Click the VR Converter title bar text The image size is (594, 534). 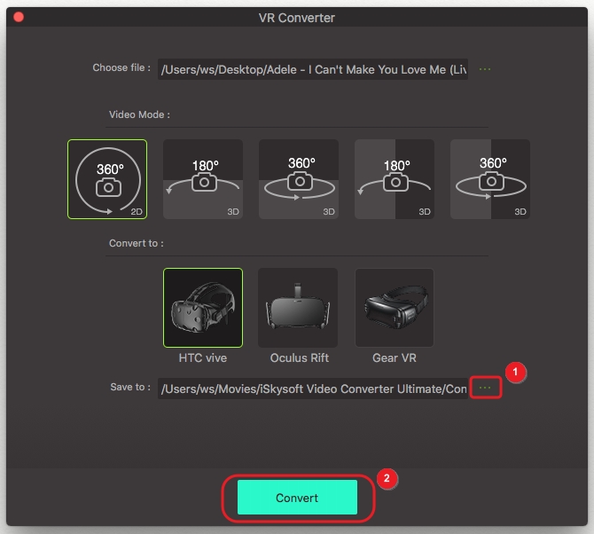coord(297,17)
